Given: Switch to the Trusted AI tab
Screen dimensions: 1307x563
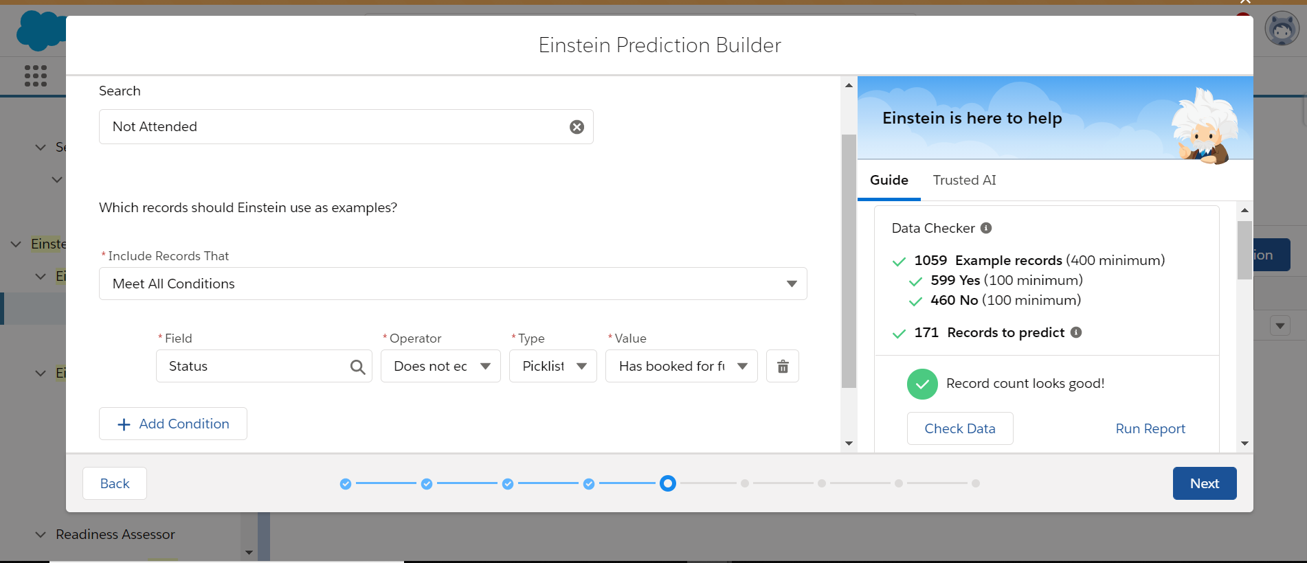Looking at the screenshot, I should pyautogui.click(x=964, y=180).
